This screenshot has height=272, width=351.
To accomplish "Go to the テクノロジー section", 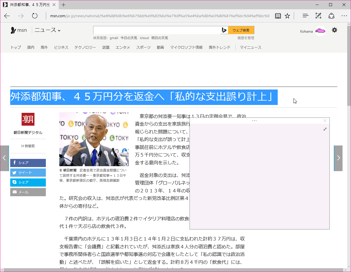I will tap(85, 47).
